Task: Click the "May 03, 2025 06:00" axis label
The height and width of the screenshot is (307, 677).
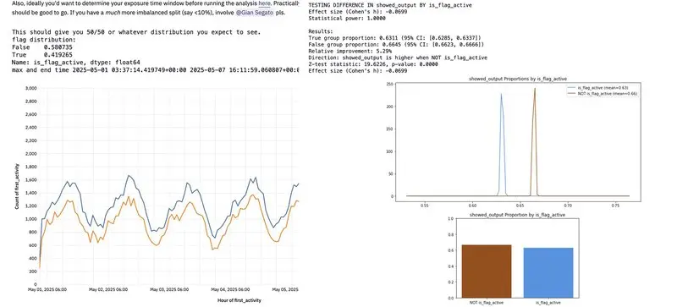Action: 169,290
